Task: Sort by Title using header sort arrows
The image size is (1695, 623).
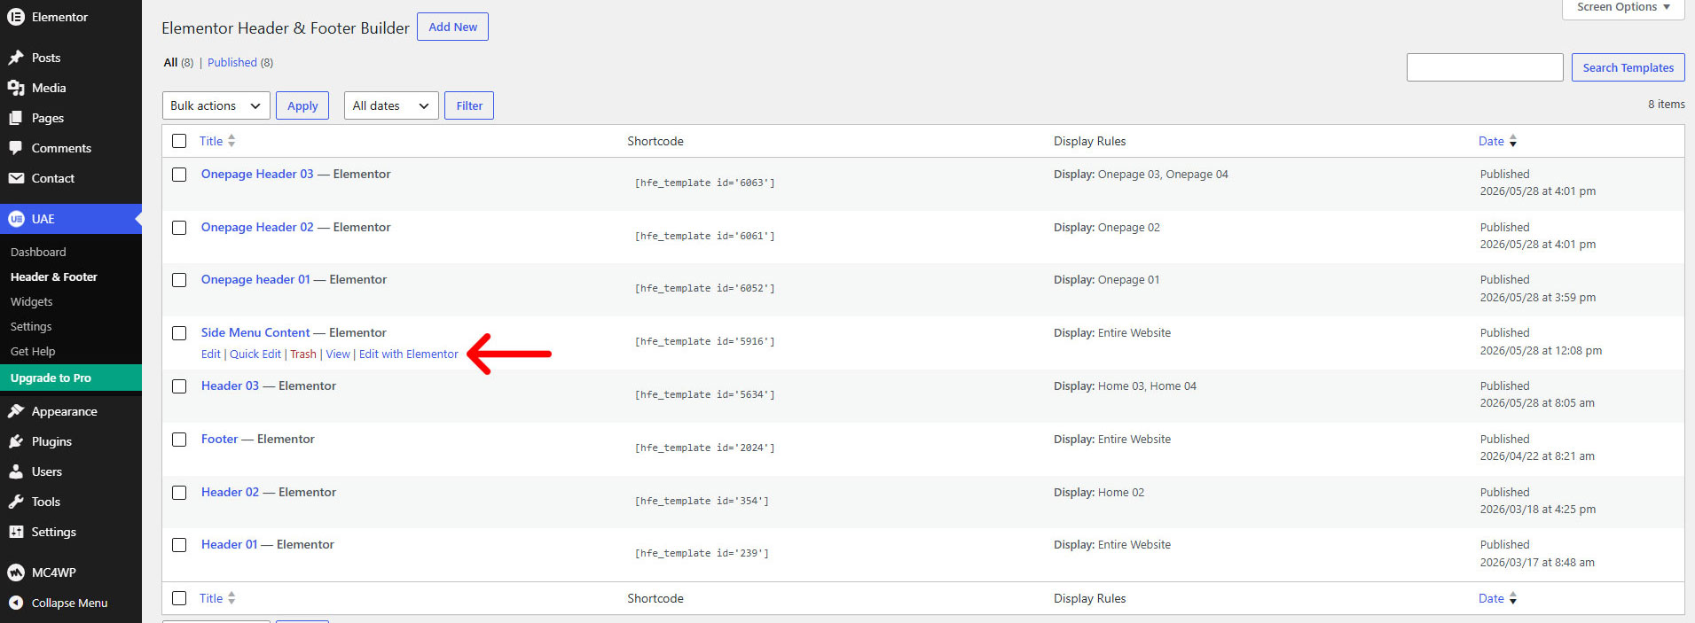Action: coord(231,141)
